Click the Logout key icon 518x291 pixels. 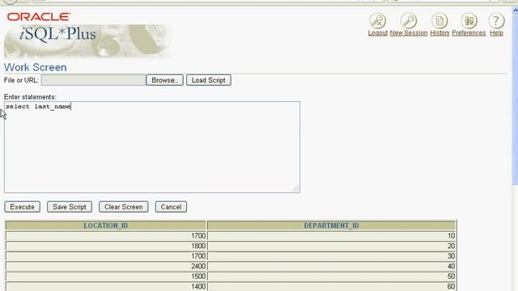click(378, 21)
